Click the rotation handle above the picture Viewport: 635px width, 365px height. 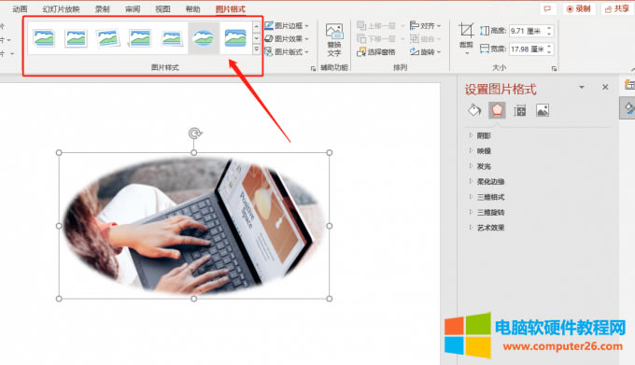[195, 133]
